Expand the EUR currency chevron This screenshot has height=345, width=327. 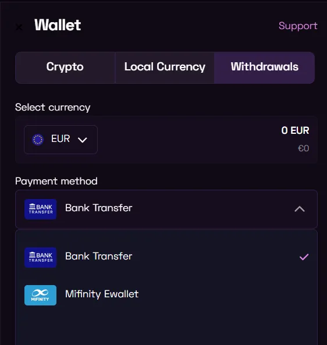[83, 140]
